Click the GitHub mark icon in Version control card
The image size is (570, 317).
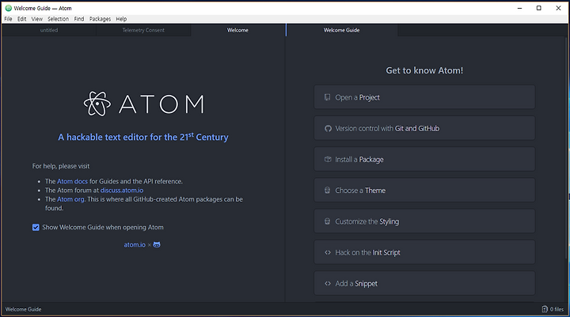coord(328,129)
